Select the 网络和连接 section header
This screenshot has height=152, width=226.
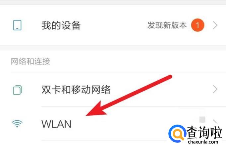(x=30, y=61)
